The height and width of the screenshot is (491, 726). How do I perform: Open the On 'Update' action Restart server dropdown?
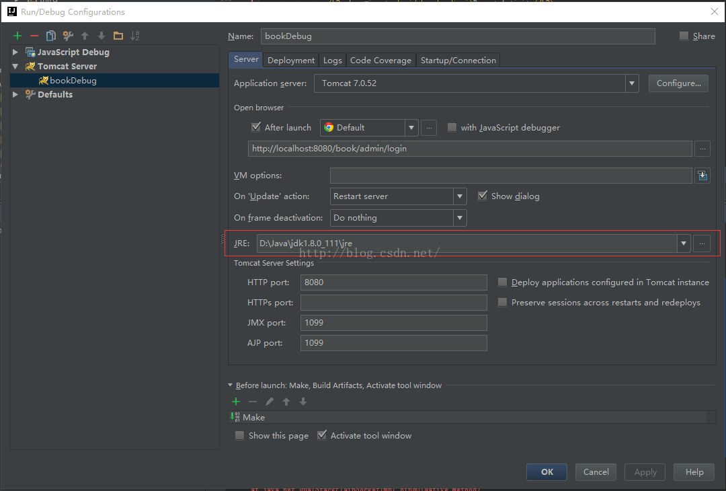click(460, 196)
